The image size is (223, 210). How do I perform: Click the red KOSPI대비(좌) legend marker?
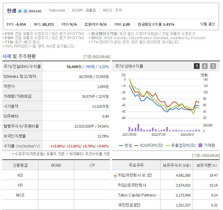click(136, 146)
